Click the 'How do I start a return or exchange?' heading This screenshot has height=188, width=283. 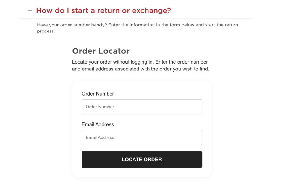[x=104, y=10]
